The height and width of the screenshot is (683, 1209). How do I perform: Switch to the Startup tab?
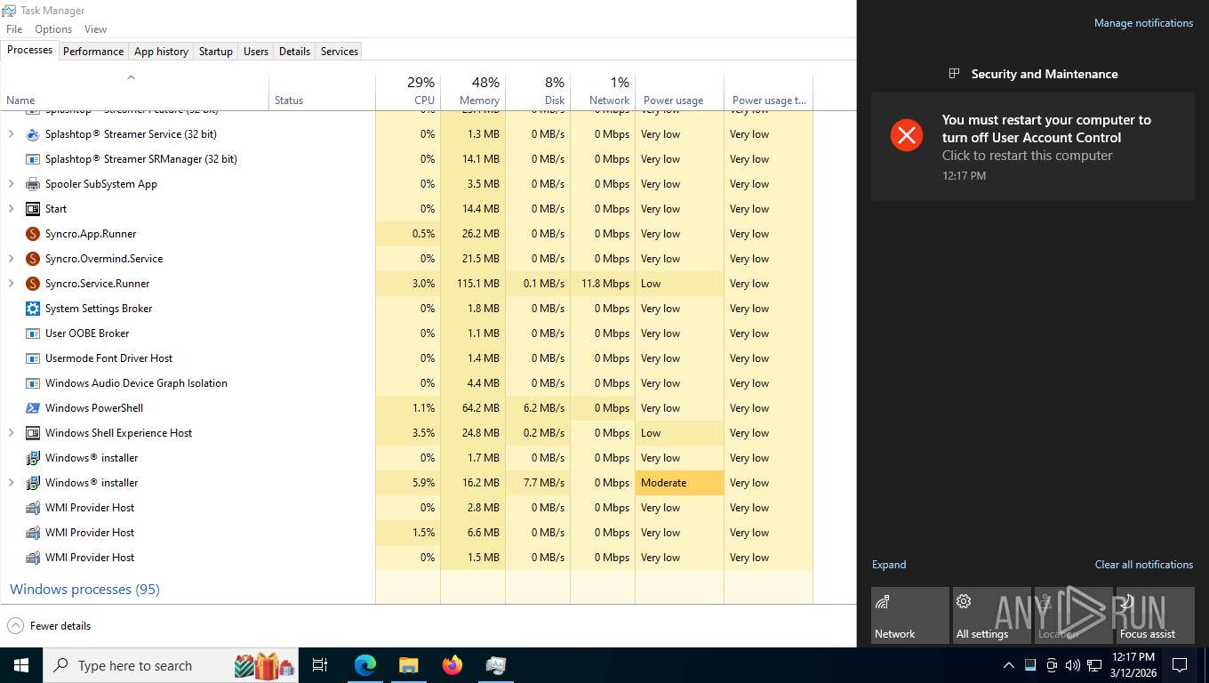(x=215, y=52)
